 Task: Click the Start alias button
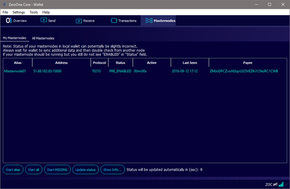(13, 169)
